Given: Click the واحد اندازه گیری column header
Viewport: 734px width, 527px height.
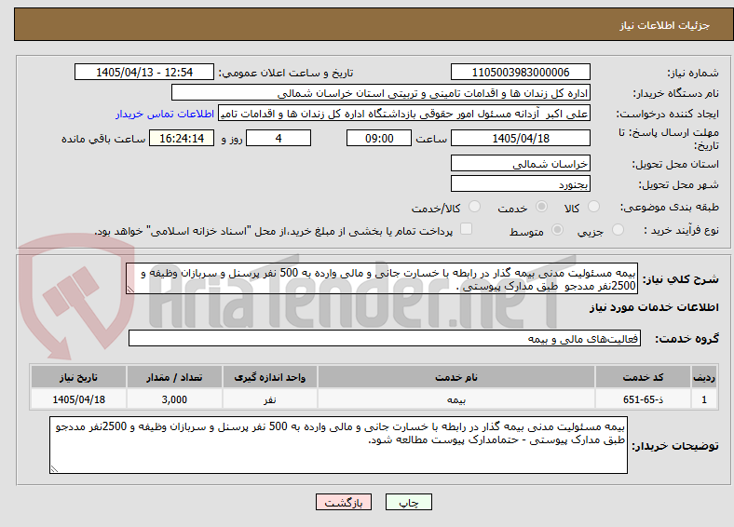Looking at the screenshot, I should 270,377.
